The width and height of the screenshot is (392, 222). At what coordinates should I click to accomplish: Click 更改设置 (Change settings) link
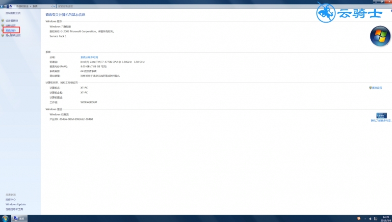tap(377, 88)
